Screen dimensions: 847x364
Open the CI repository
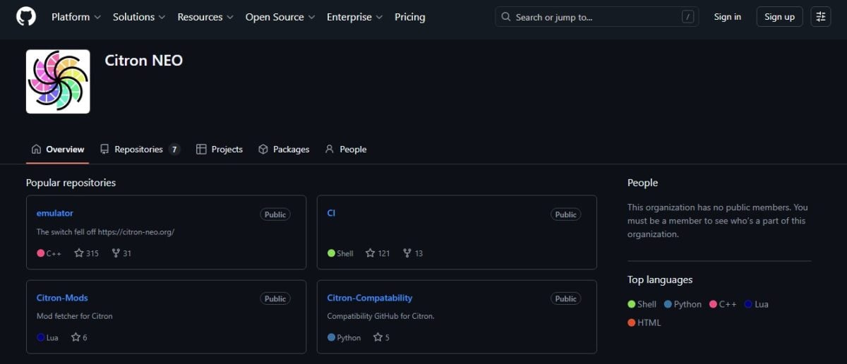[x=331, y=213]
